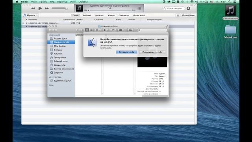Select the artist cell Гуф

coord(78,23)
